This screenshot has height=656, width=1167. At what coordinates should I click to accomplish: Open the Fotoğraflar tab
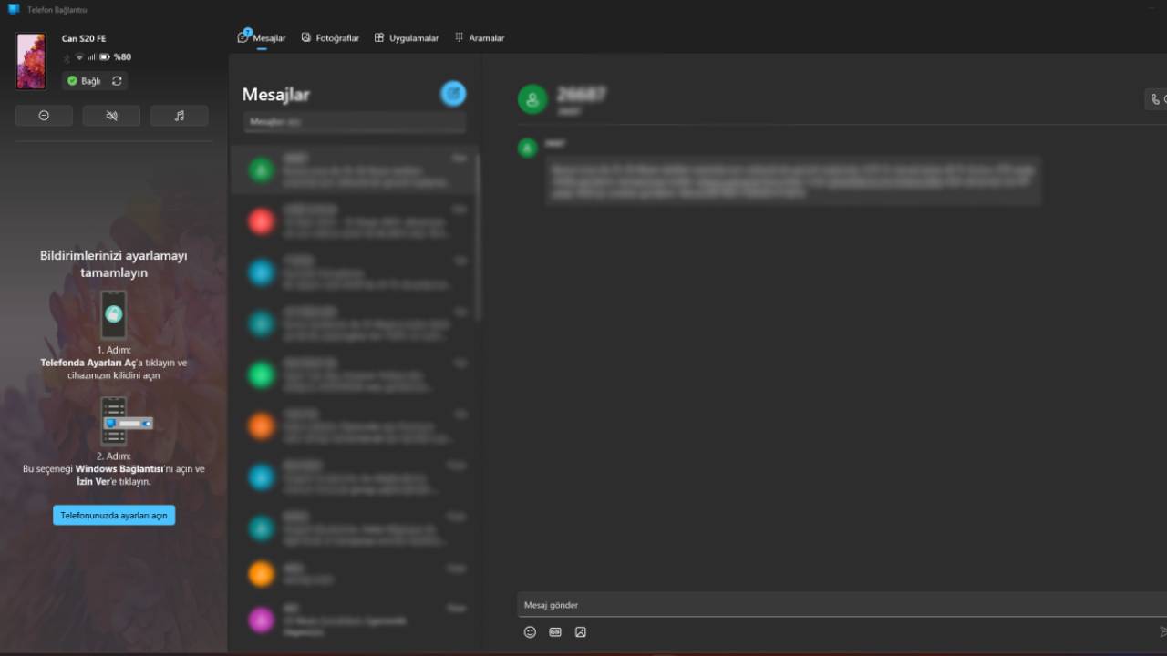pos(330,38)
